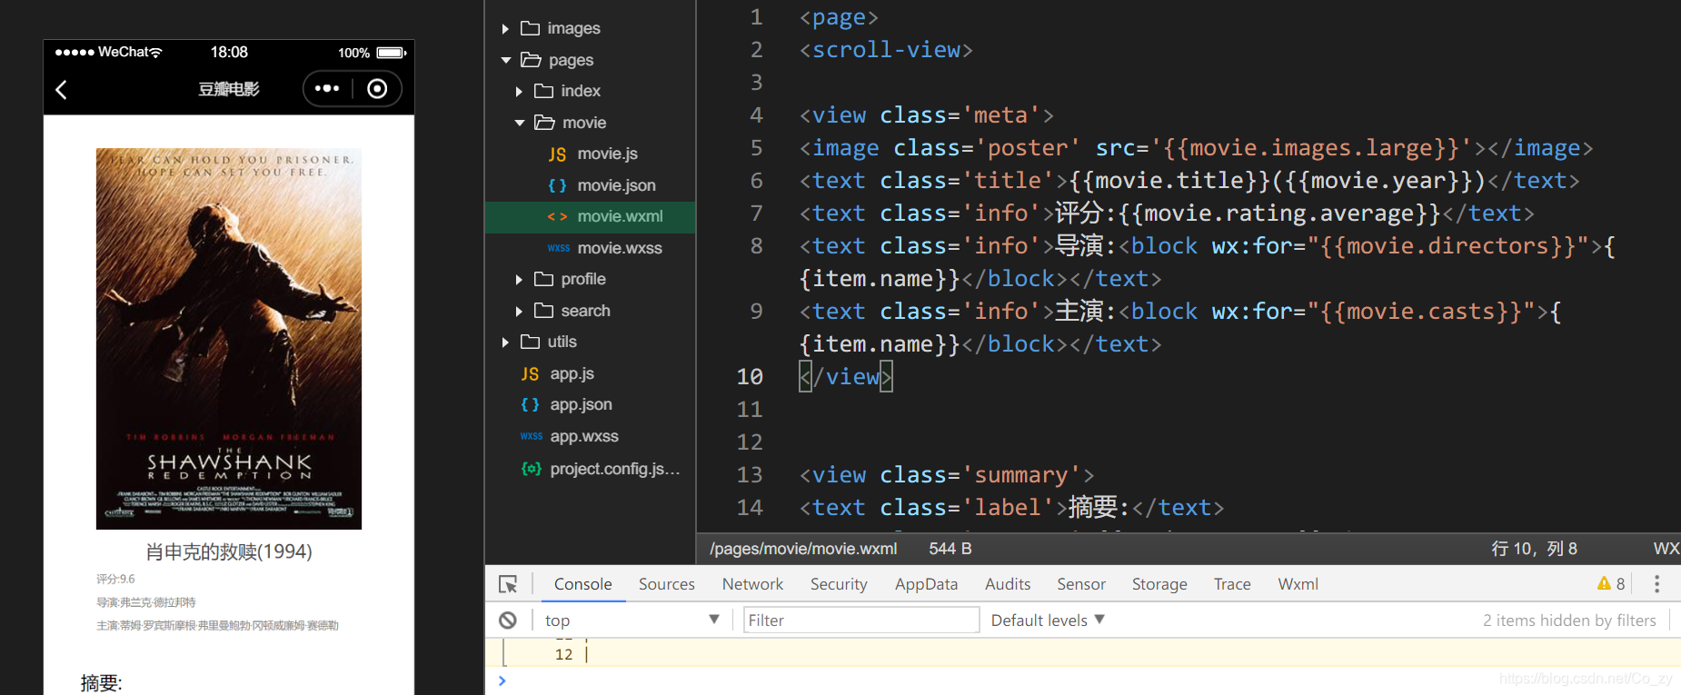Switch to the Console tab
Screen dimensions: 1681x695
(x=582, y=584)
